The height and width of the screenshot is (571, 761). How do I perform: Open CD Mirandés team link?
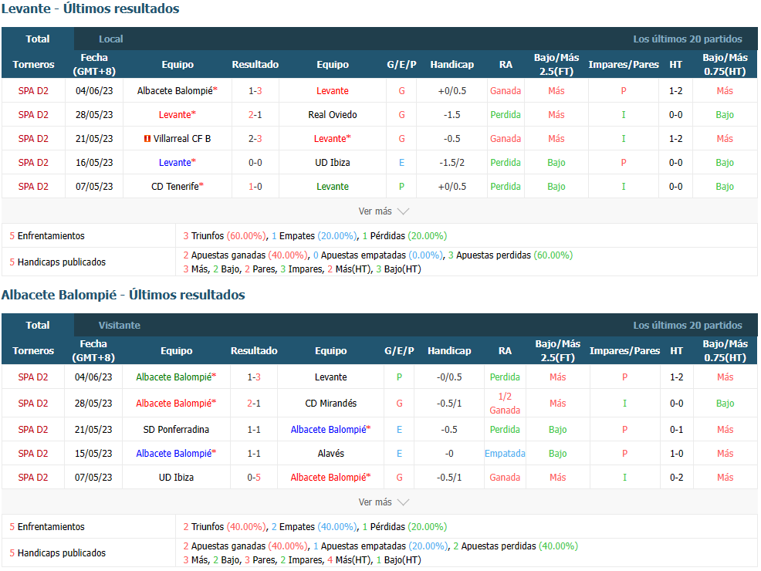(330, 403)
